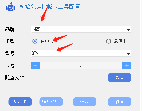
Task: Open the brand combo box showing 固高
Action: [81, 29]
